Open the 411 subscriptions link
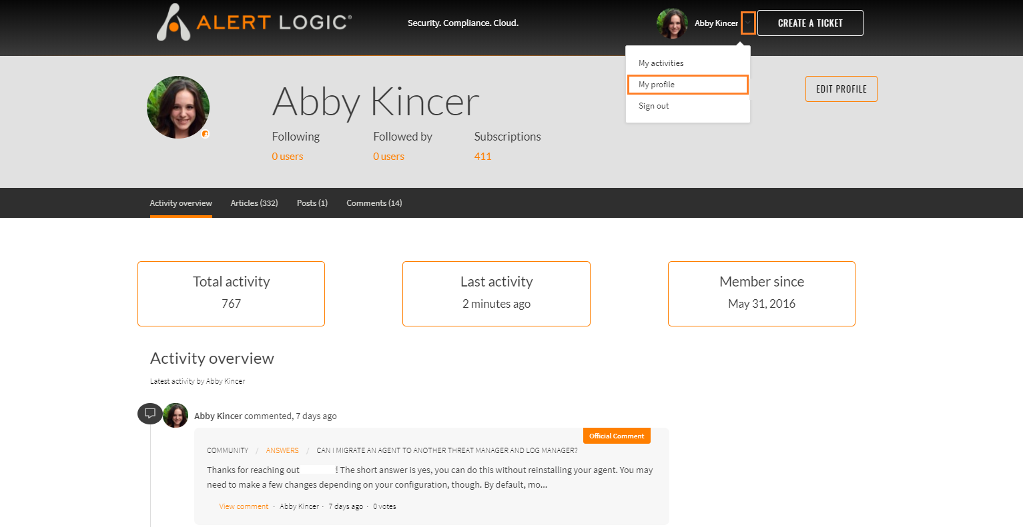Image resolution: width=1023 pixels, height=527 pixels. tap(482, 157)
